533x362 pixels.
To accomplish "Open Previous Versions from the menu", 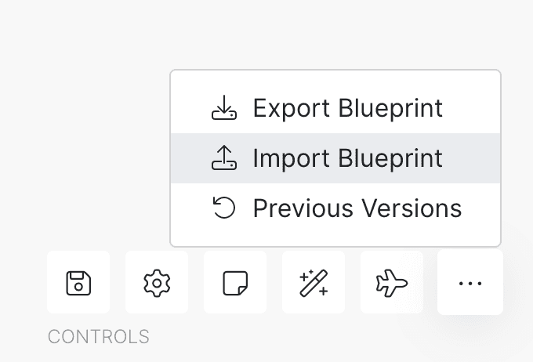I will coord(335,208).
